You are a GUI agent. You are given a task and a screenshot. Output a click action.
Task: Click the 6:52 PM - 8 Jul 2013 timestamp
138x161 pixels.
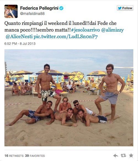point(20,44)
